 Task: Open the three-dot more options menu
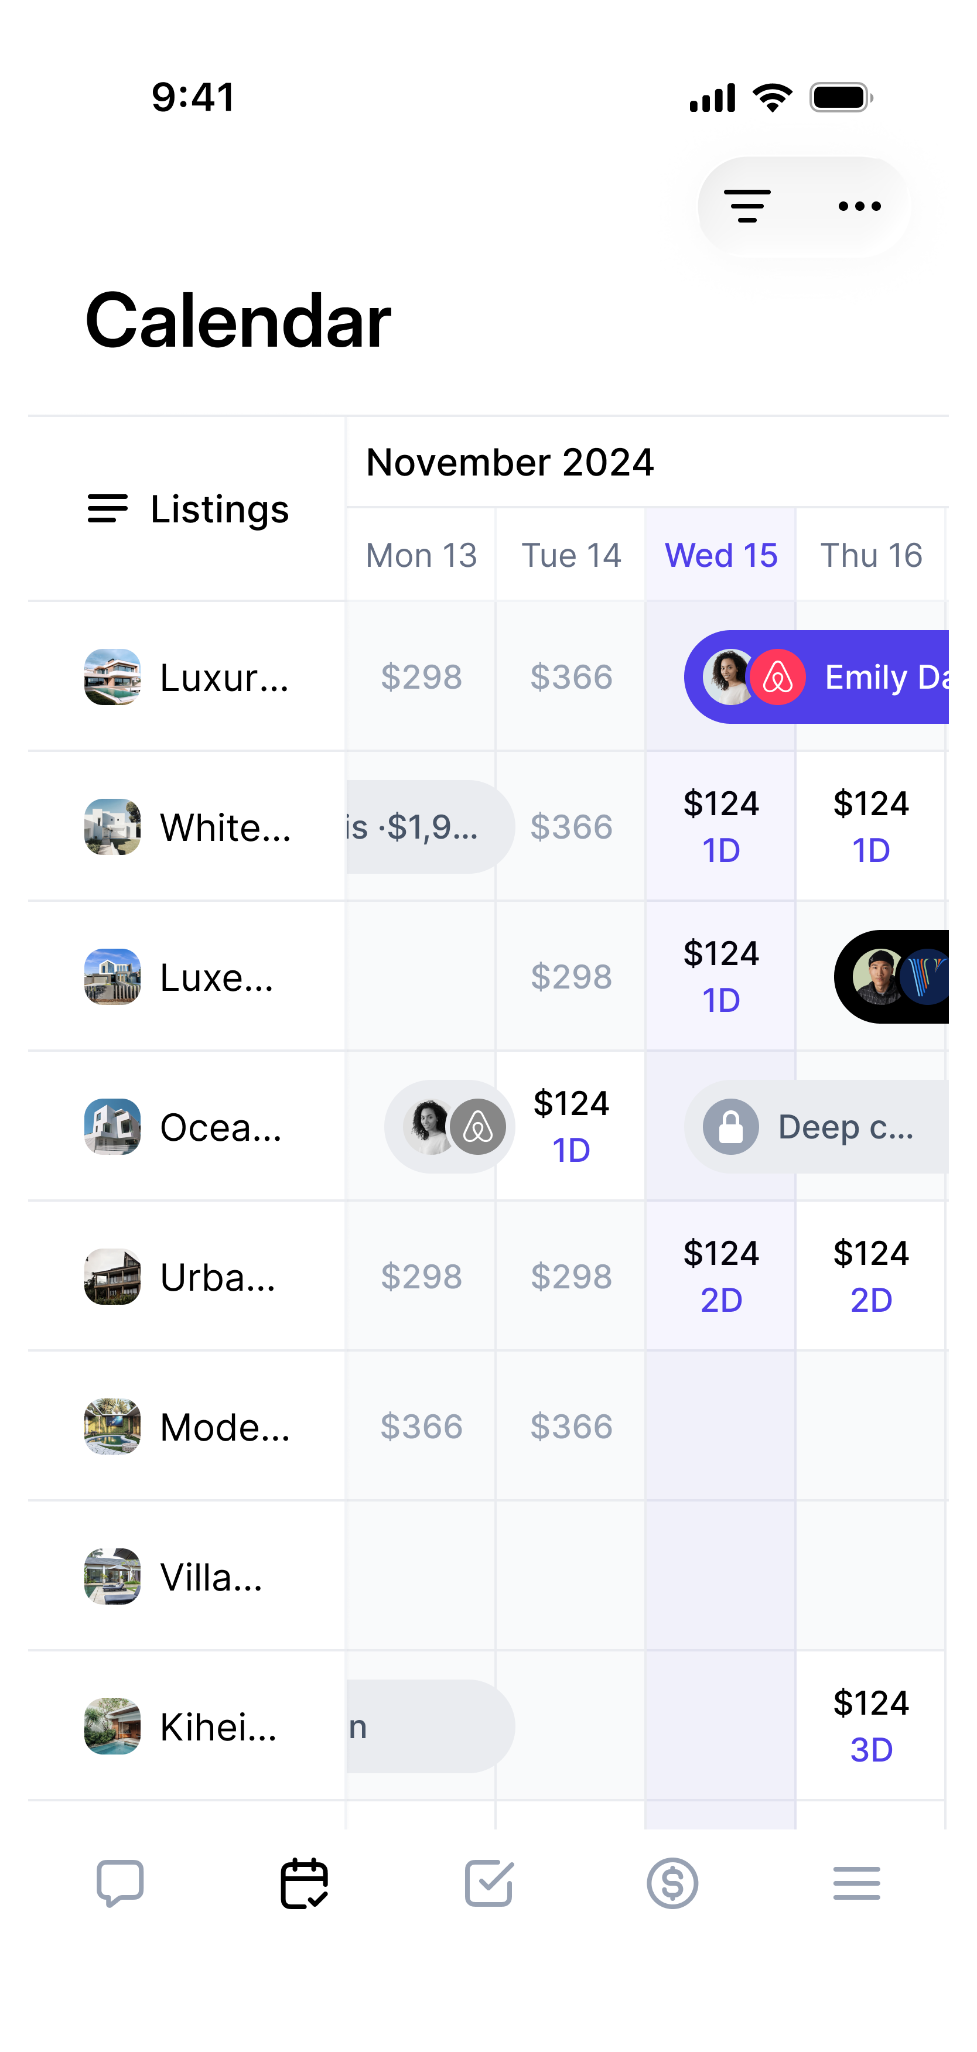(859, 206)
